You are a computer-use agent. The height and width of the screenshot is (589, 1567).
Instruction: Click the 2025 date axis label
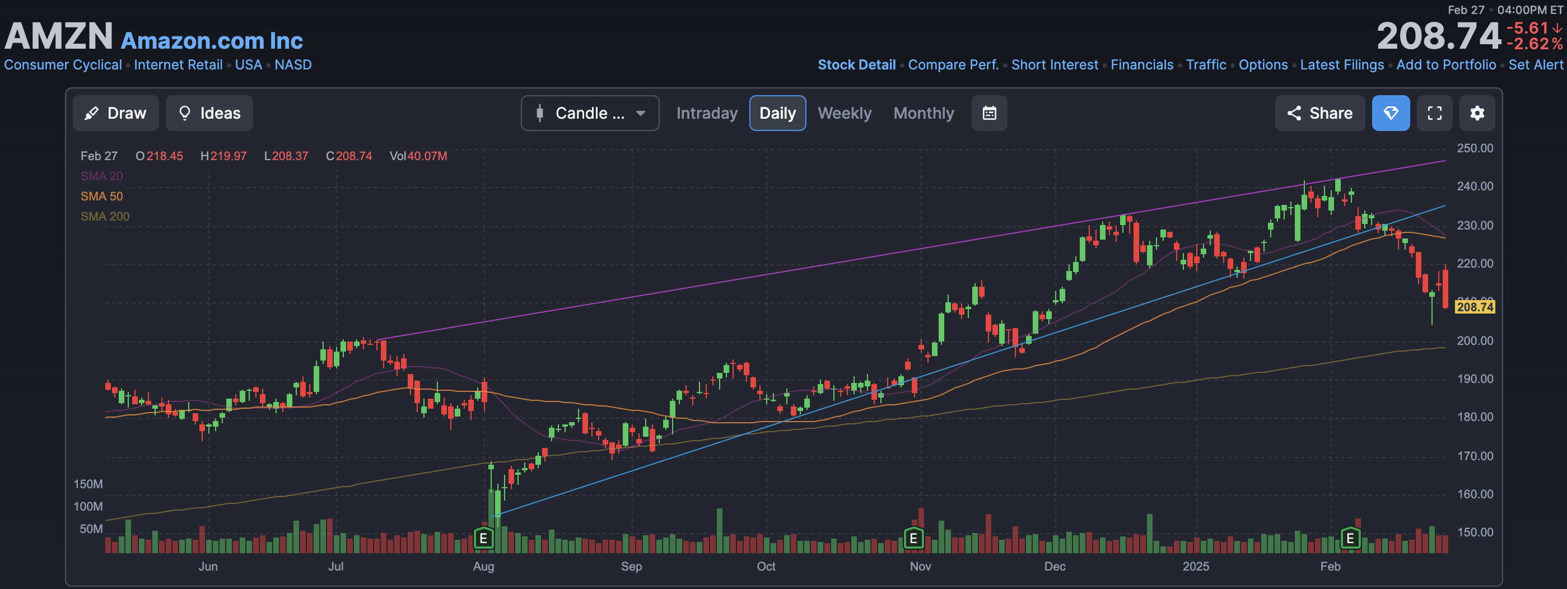[1195, 566]
